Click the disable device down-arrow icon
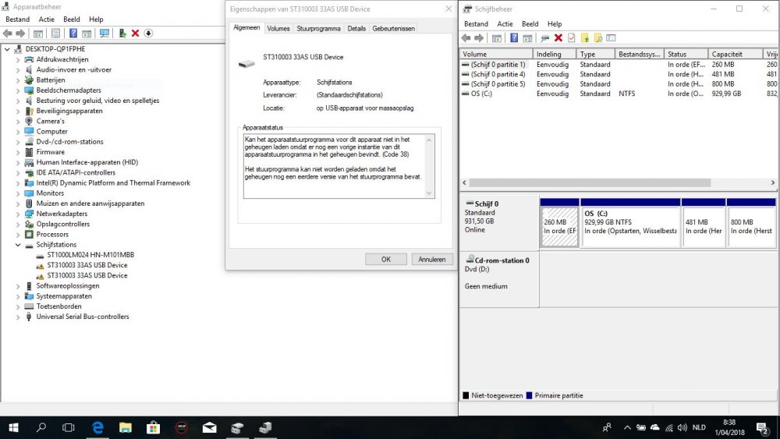 click(x=147, y=34)
